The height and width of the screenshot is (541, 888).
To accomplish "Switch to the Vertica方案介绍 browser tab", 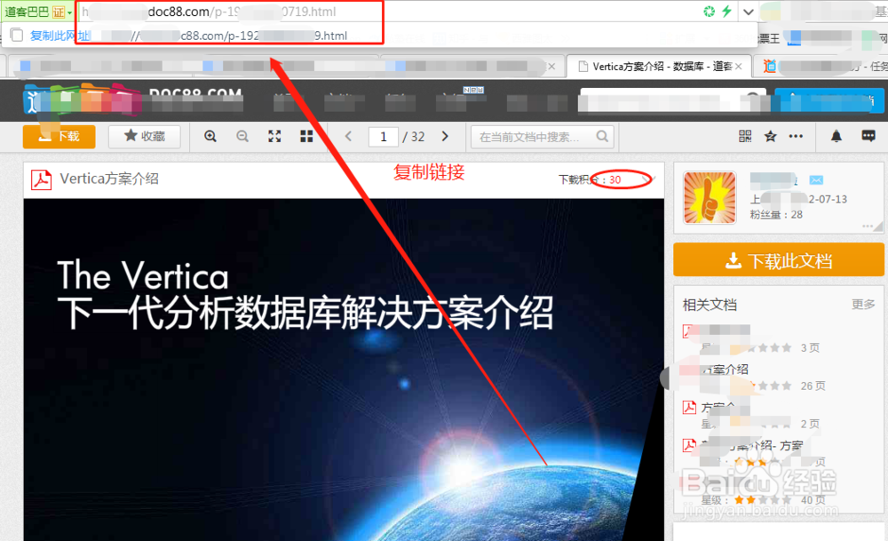I will [659, 67].
